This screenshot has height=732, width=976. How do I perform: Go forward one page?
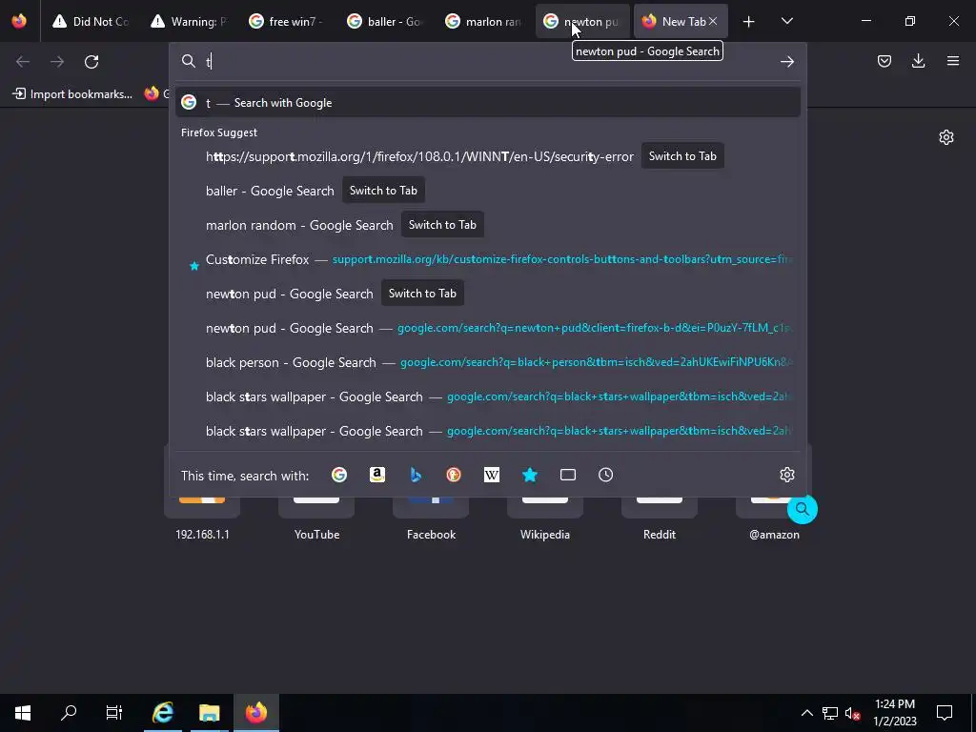pyautogui.click(x=57, y=61)
